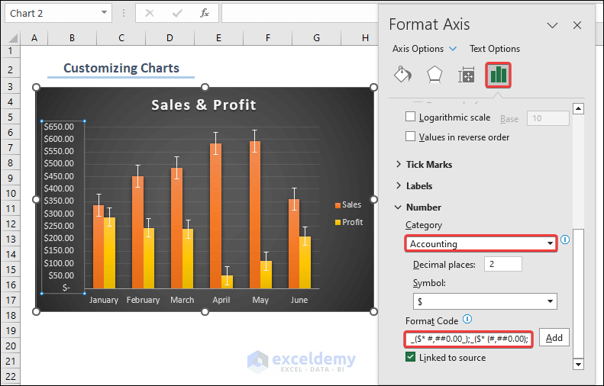Open the Category dropdown showing Accounting

click(481, 243)
